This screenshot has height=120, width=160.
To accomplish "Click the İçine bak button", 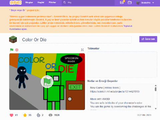I will click(x=148, y=39).
